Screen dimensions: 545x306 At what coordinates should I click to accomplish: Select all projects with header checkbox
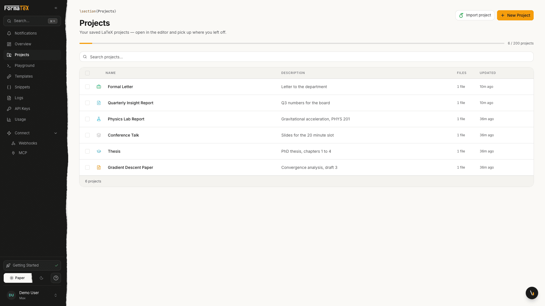click(x=87, y=73)
